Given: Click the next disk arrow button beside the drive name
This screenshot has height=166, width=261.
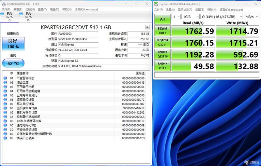Looking at the screenshot, I should click(147, 27).
